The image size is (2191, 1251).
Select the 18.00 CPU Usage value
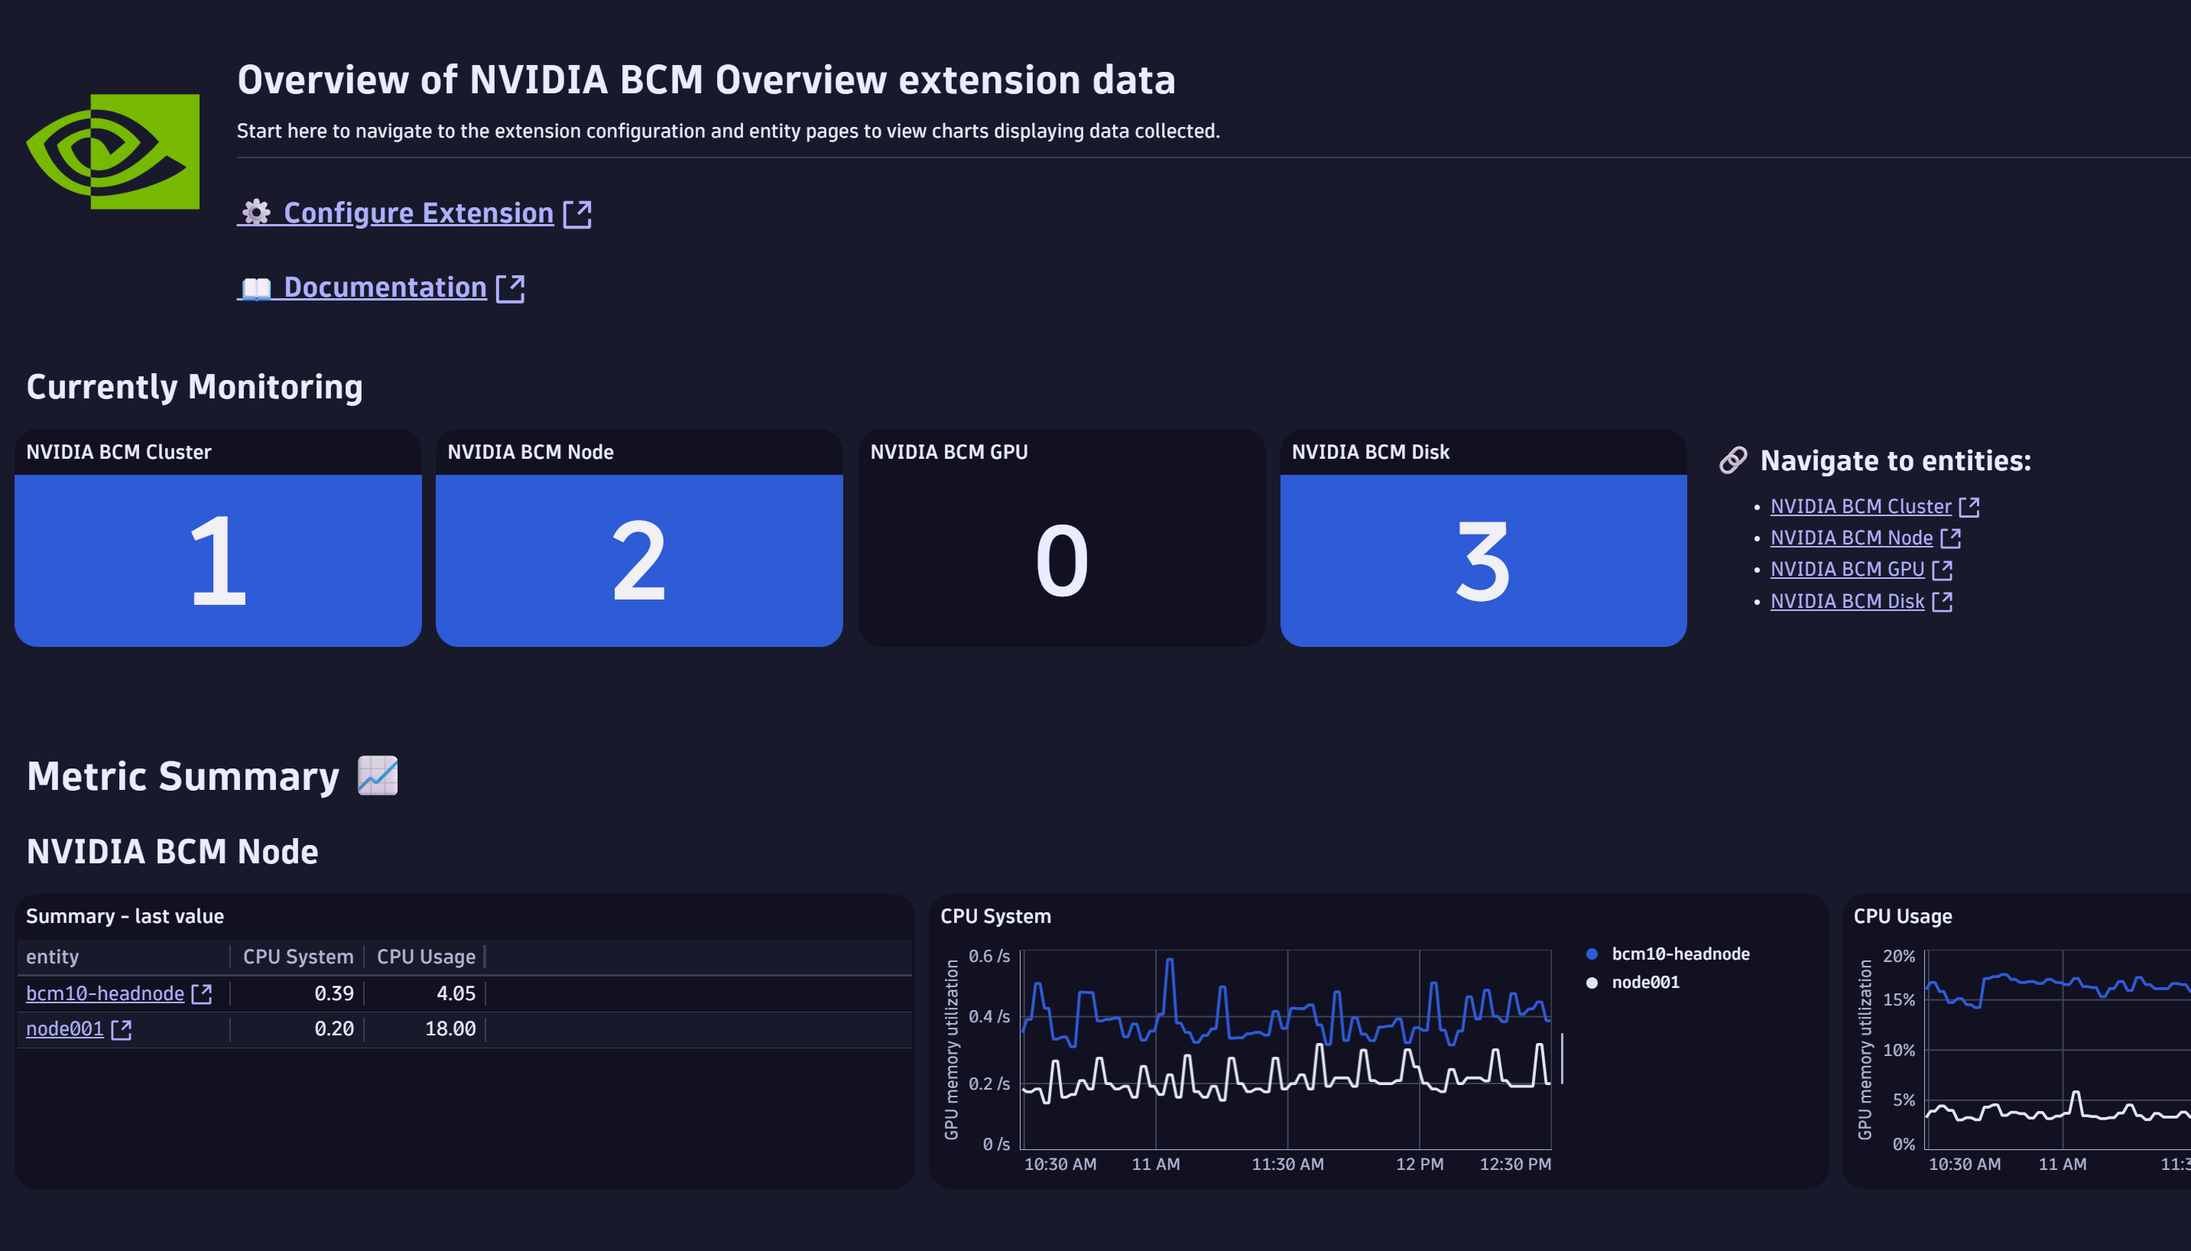[450, 1028]
